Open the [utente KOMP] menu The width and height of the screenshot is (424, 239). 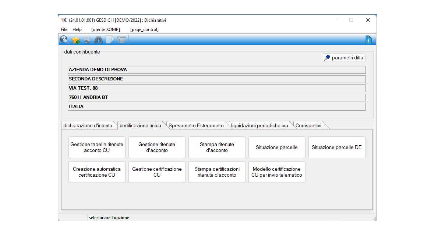106,29
